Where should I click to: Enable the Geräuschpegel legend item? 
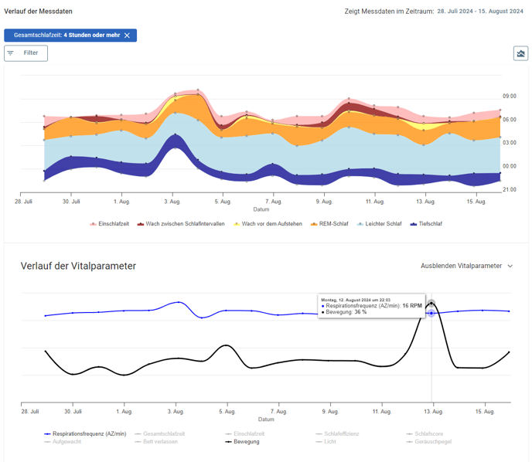coord(432,441)
